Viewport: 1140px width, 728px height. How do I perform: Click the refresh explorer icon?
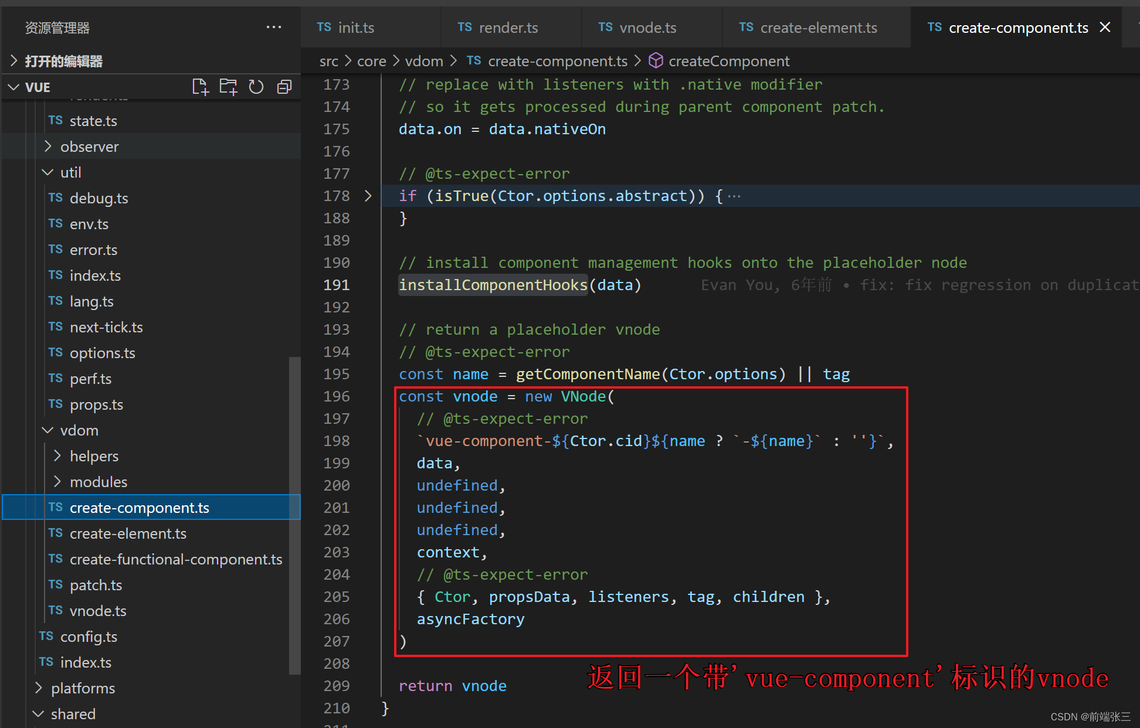[x=259, y=87]
